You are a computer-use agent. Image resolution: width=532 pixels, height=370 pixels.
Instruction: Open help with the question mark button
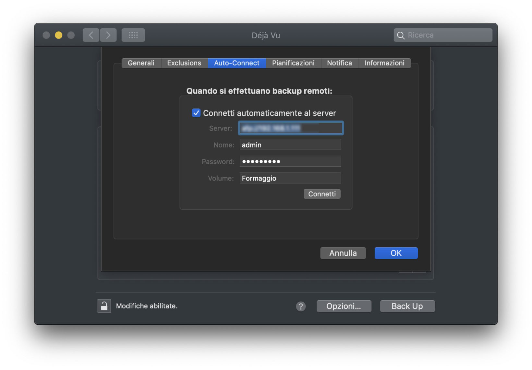coord(301,306)
